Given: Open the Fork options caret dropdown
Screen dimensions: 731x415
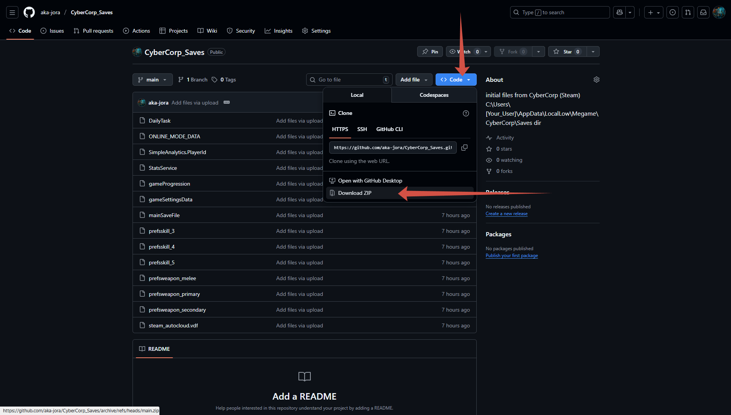Looking at the screenshot, I should 539,51.
